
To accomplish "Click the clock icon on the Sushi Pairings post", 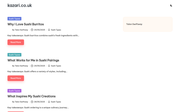I will [32, 66].
